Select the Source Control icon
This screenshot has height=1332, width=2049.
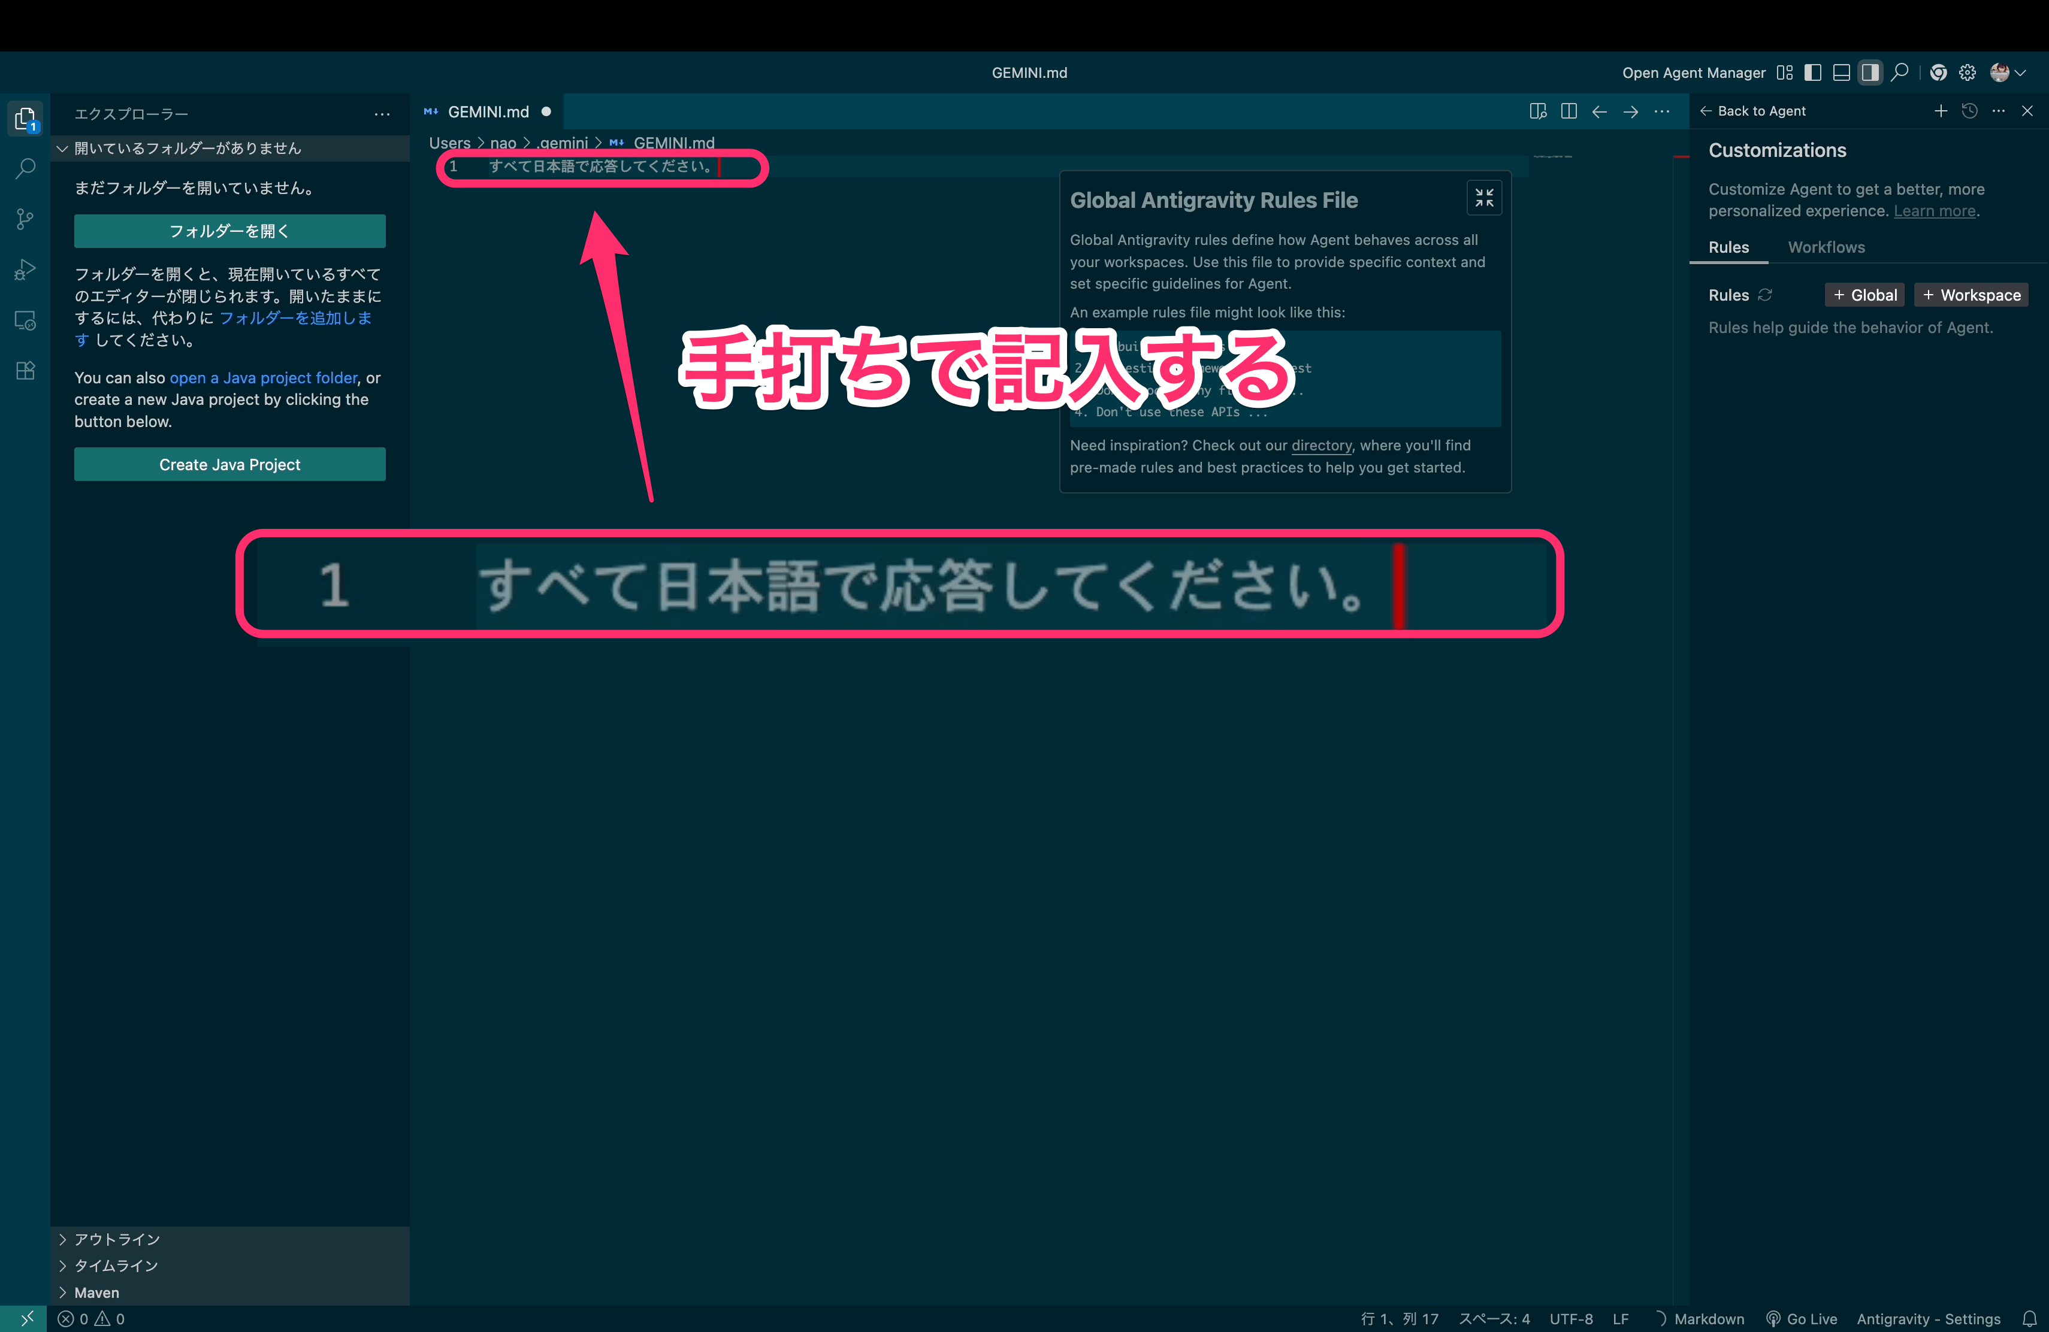[25, 219]
